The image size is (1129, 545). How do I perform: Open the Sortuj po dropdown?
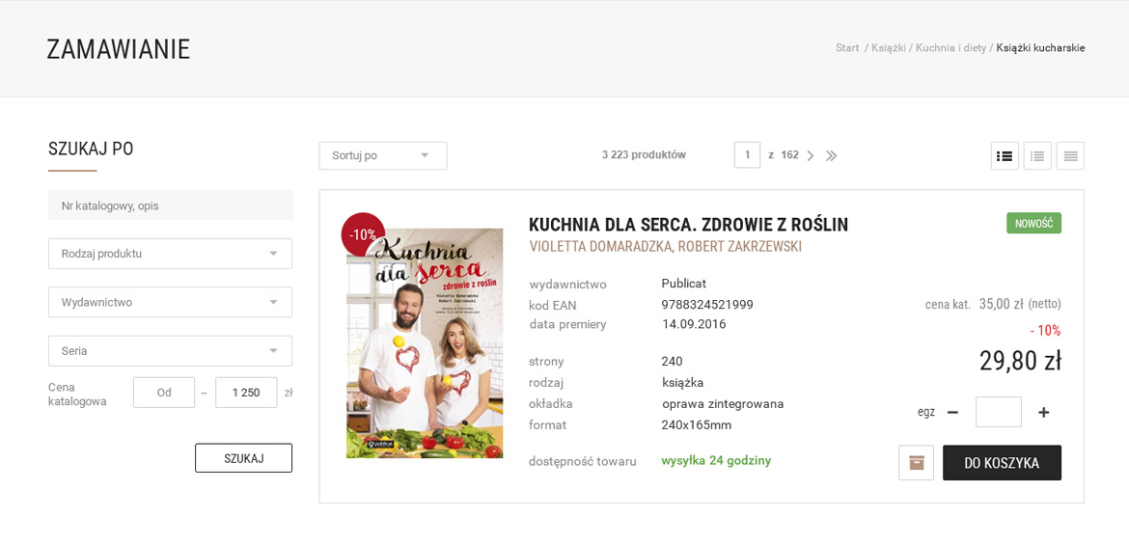pyautogui.click(x=383, y=155)
